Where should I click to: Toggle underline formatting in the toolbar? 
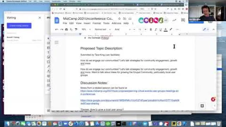click(161, 29)
